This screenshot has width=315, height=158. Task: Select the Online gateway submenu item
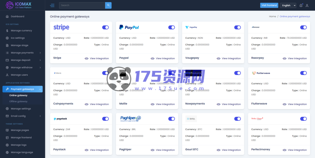[18, 95]
